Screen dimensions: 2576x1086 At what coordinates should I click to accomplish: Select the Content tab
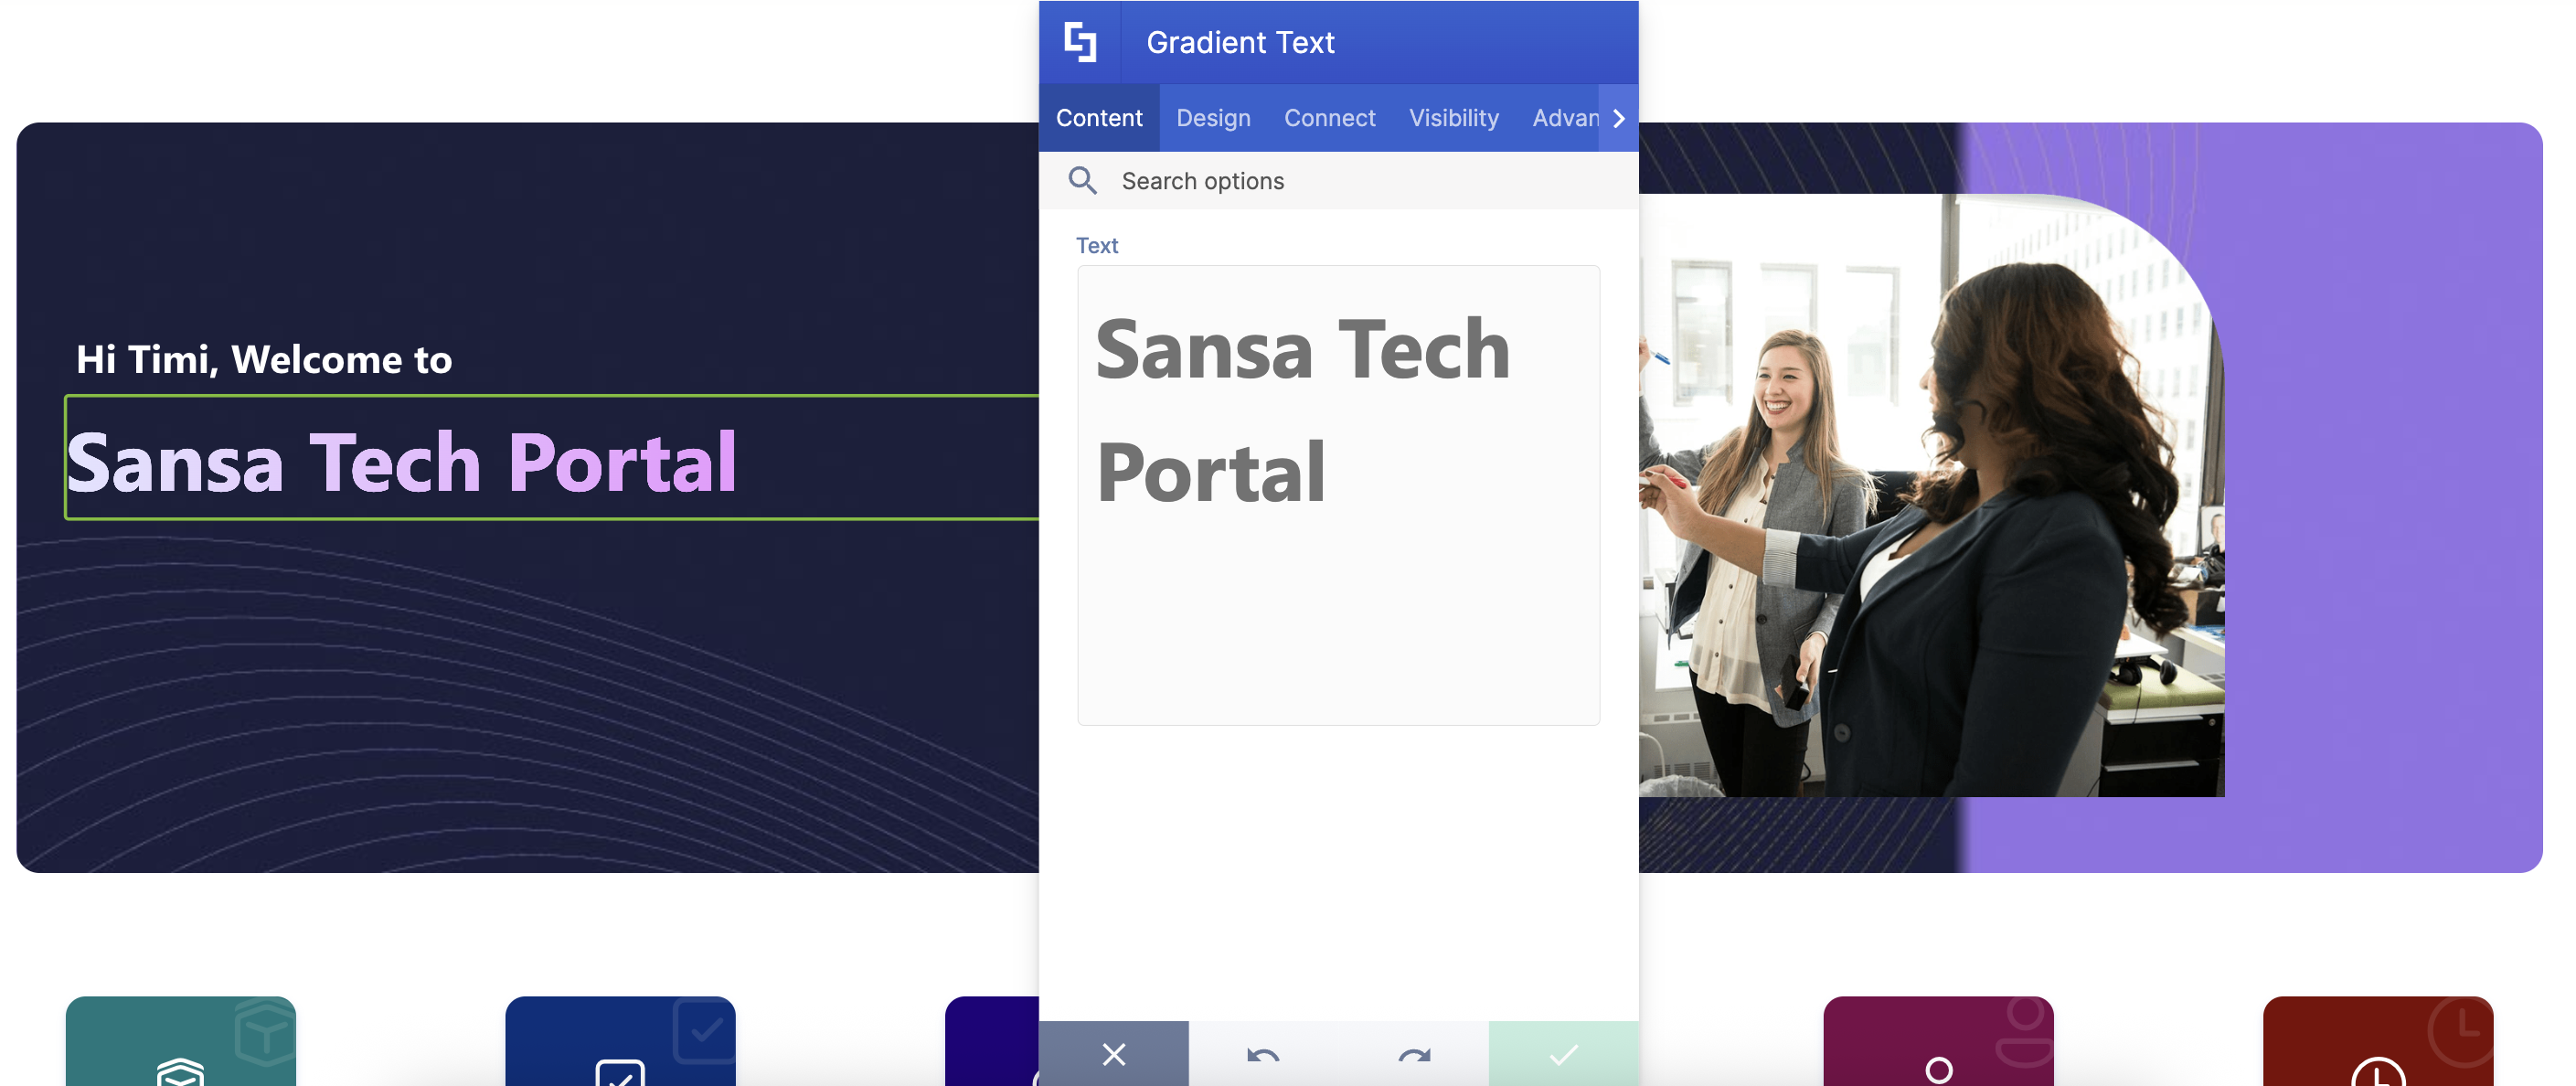tap(1099, 118)
